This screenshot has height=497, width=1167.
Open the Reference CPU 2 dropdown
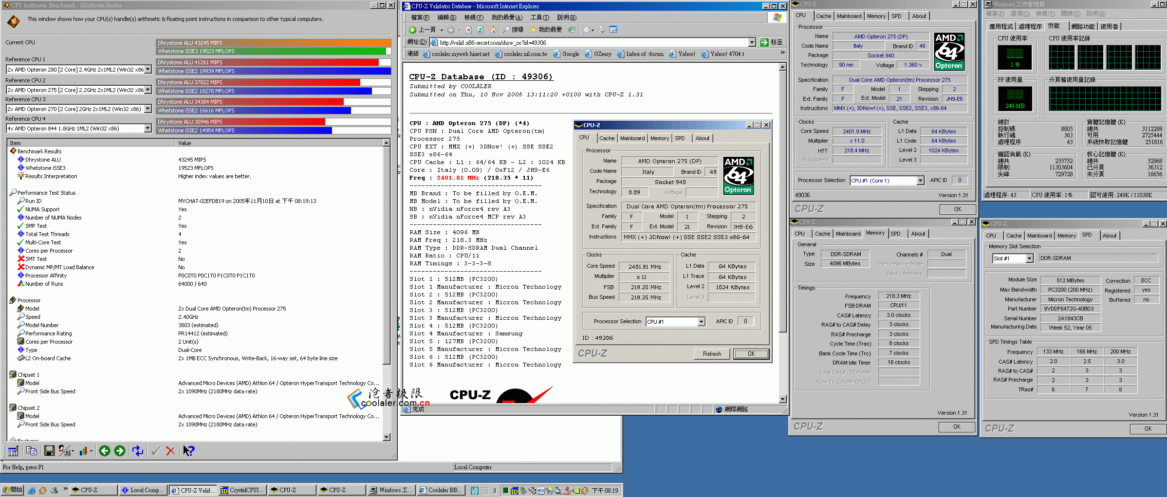148,90
